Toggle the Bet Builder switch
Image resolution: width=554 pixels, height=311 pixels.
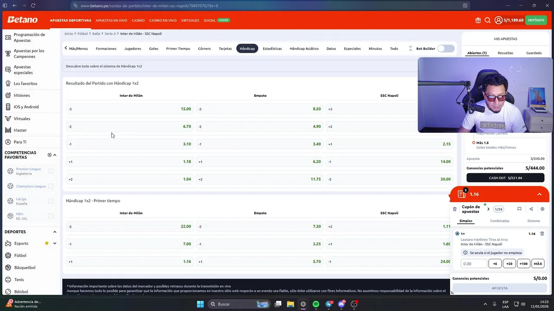pyautogui.click(x=446, y=48)
